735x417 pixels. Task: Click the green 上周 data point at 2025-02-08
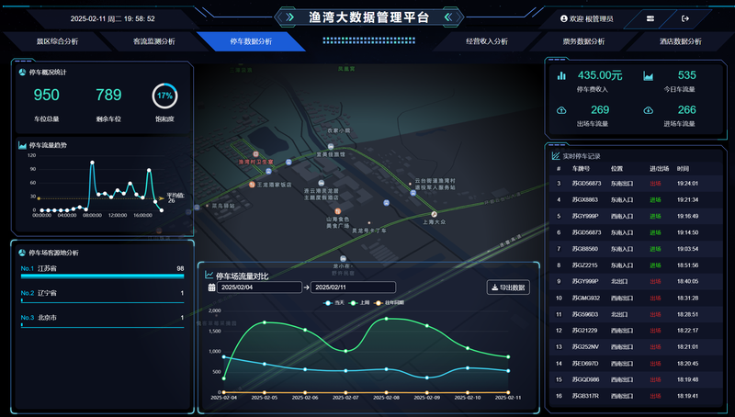386,319
